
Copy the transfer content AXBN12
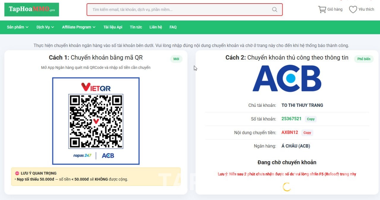point(307,133)
